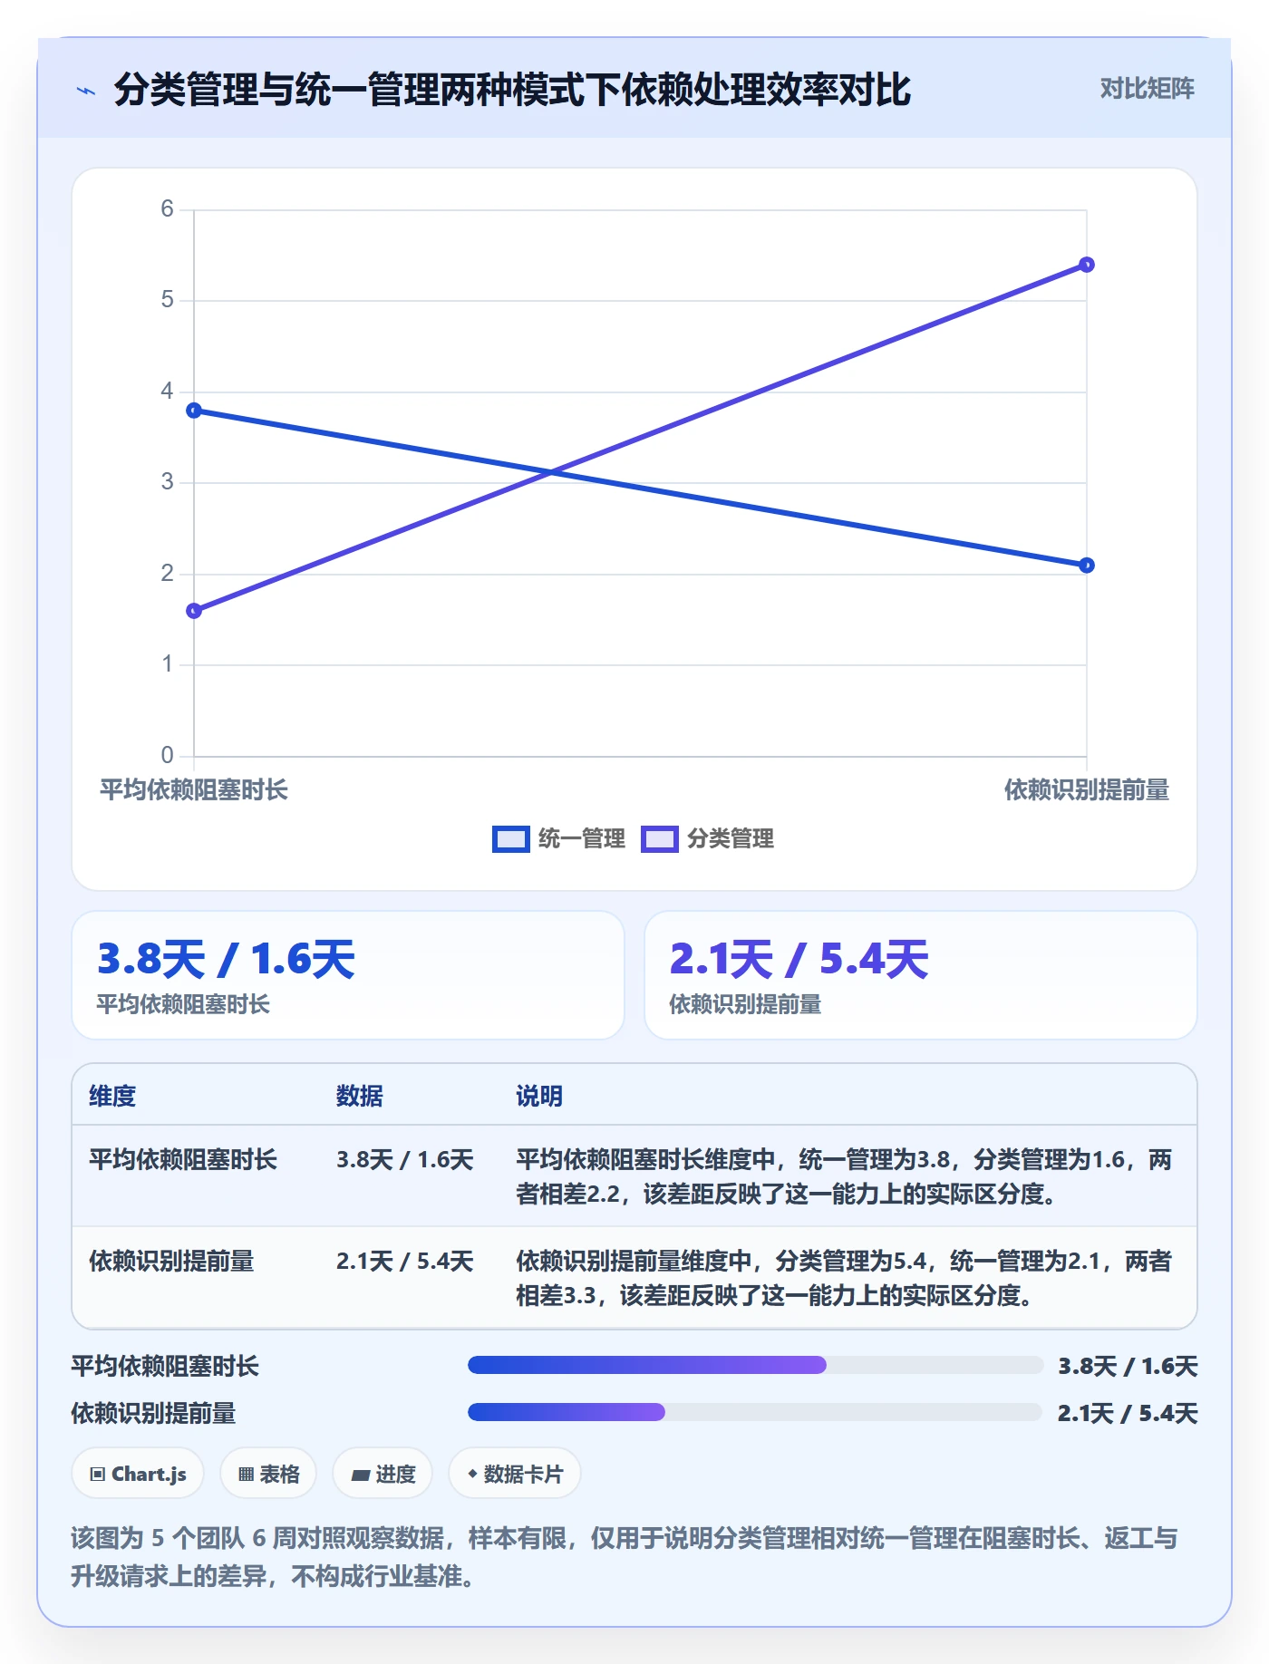Viewport: 1269px width, 1664px height.
Task: Click the 对比矩阵 tag in the header
Action: 1147,88
